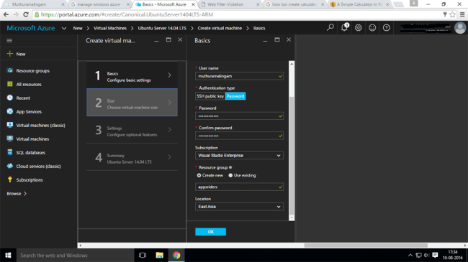Click Search the web and Windows box
This screenshot has height=262, width=468.
[75, 255]
